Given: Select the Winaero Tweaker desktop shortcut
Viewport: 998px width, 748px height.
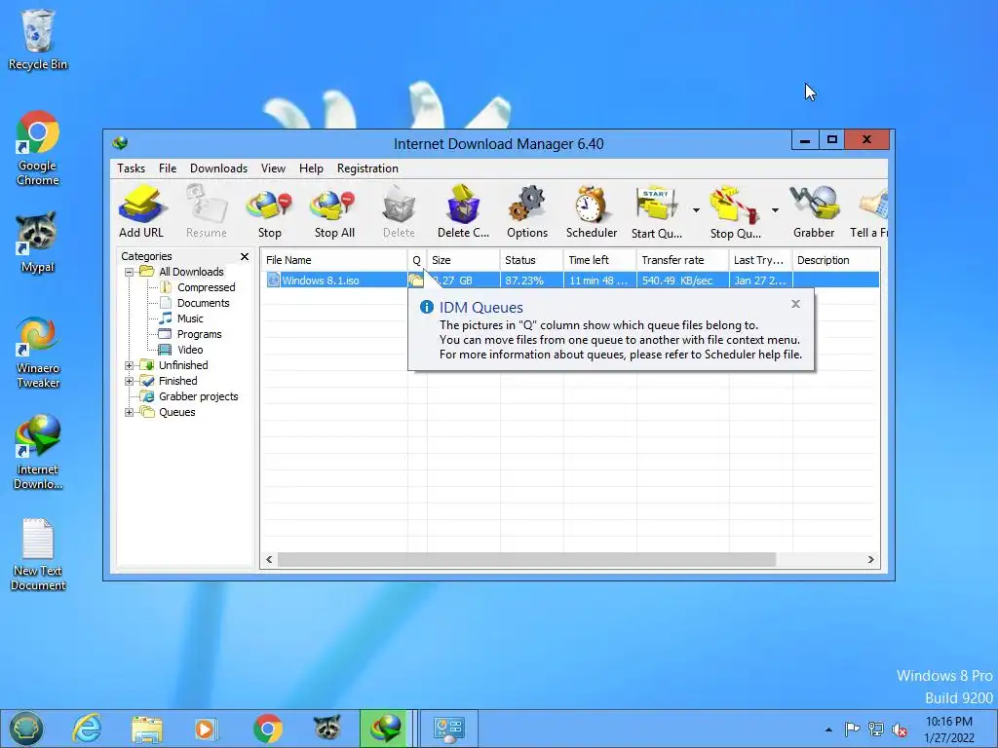Looking at the screenshot, I should (38, 352).
